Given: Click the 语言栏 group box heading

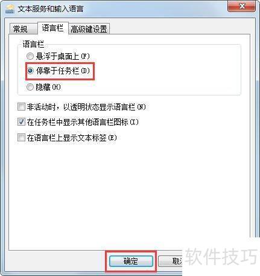Looking at the screenshot, I should [x=33, y=44].
